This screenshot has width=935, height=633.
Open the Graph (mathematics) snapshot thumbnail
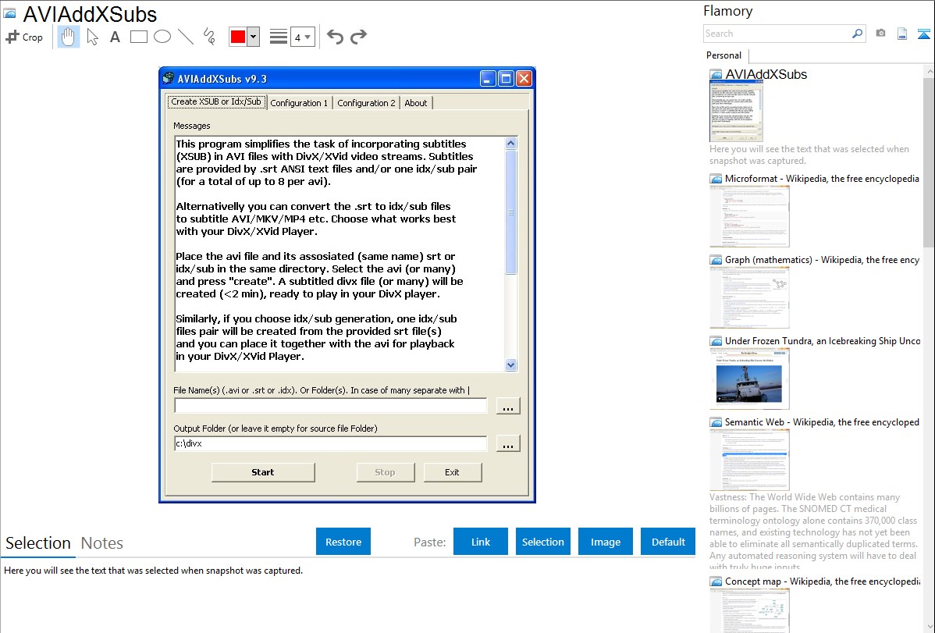(x=749, y=297)
